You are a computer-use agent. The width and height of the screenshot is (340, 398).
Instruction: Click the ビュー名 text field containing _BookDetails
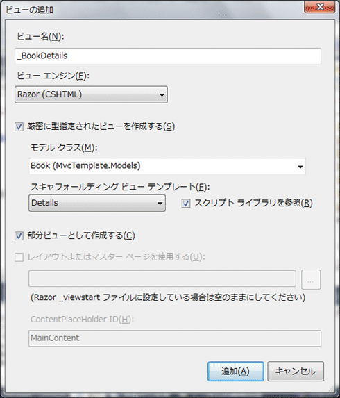point(168,56)
